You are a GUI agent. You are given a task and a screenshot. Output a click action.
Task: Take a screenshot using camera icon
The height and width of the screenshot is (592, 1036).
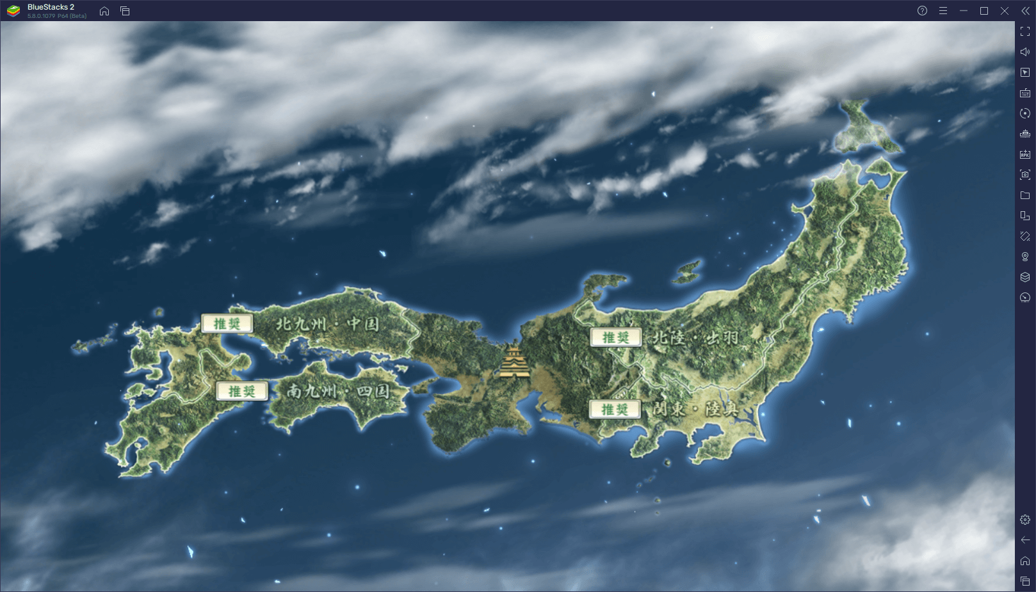click(x=1025, y=175)
